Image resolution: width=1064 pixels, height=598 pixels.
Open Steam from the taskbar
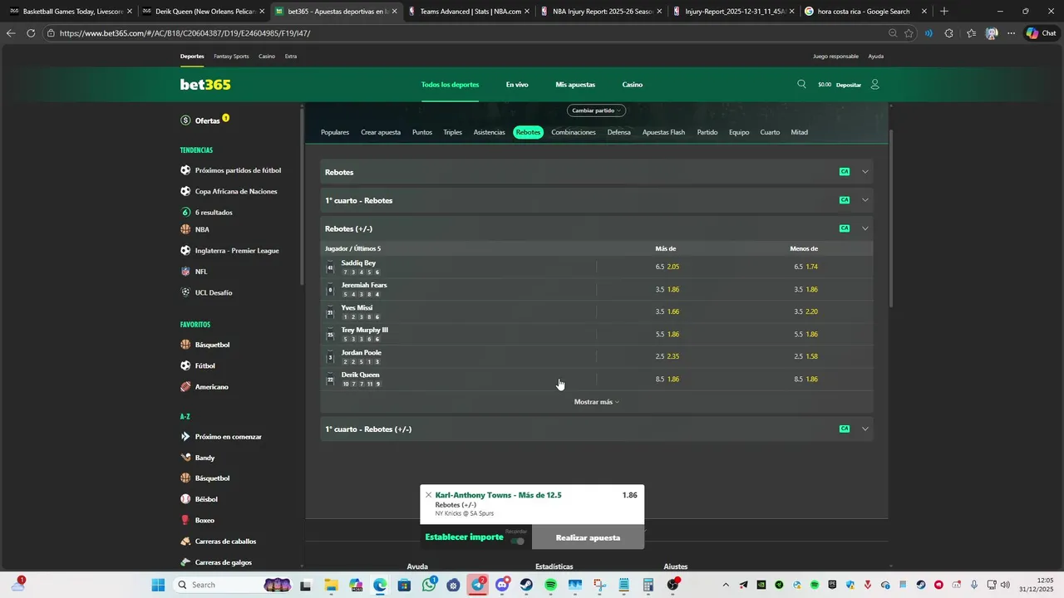click(526, 585)
